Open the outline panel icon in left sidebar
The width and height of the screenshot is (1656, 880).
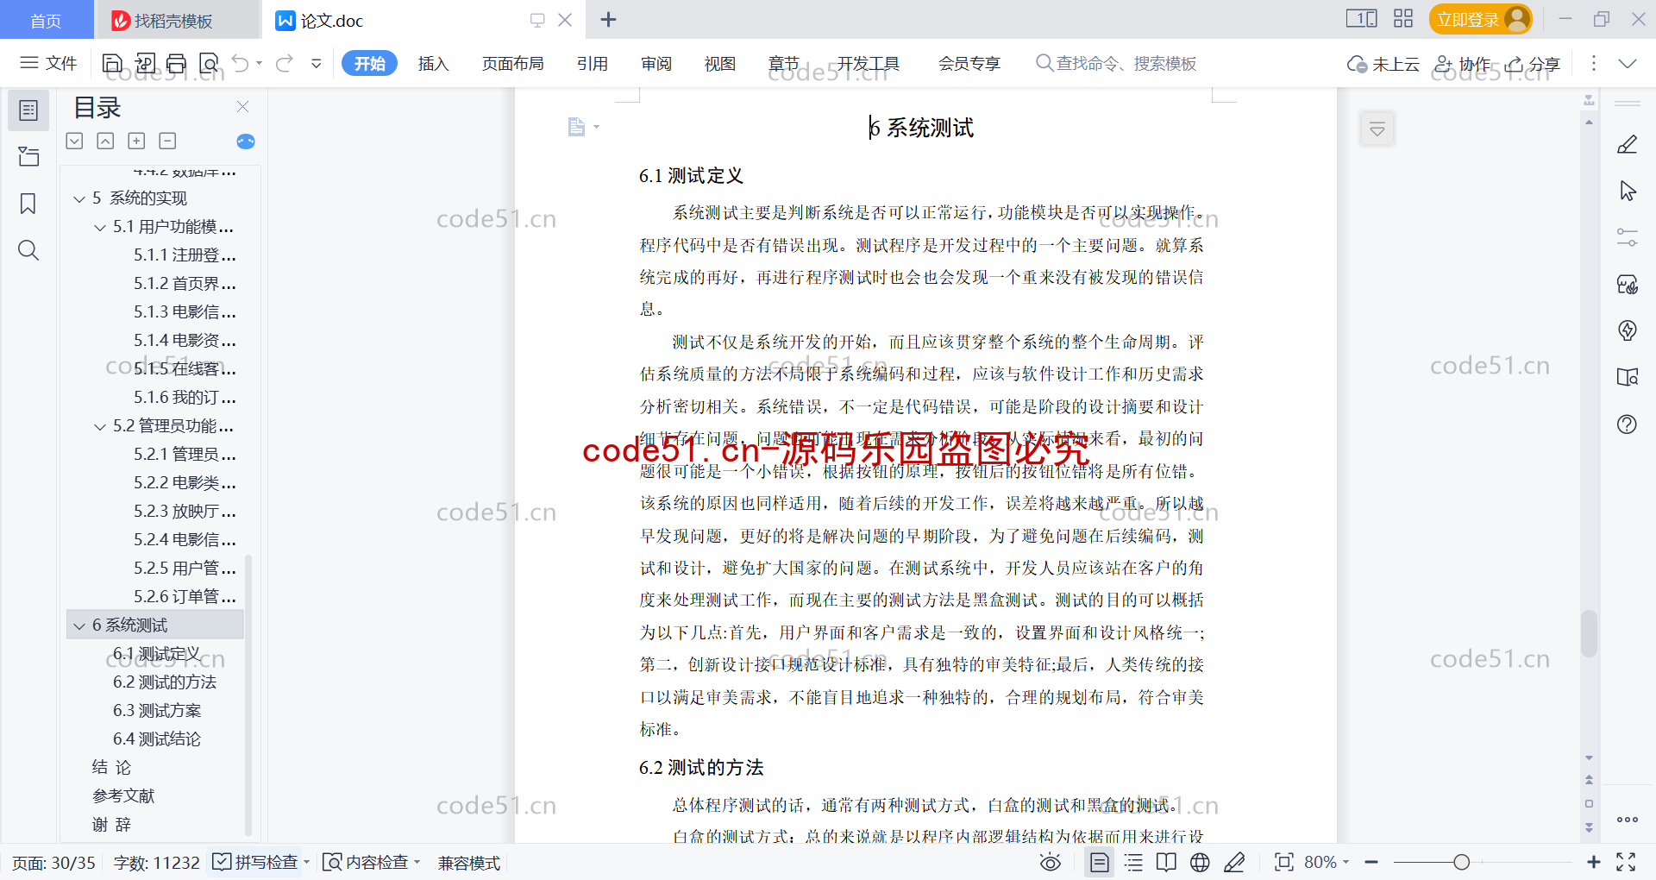pyautogui.click(x=28, y=110)
